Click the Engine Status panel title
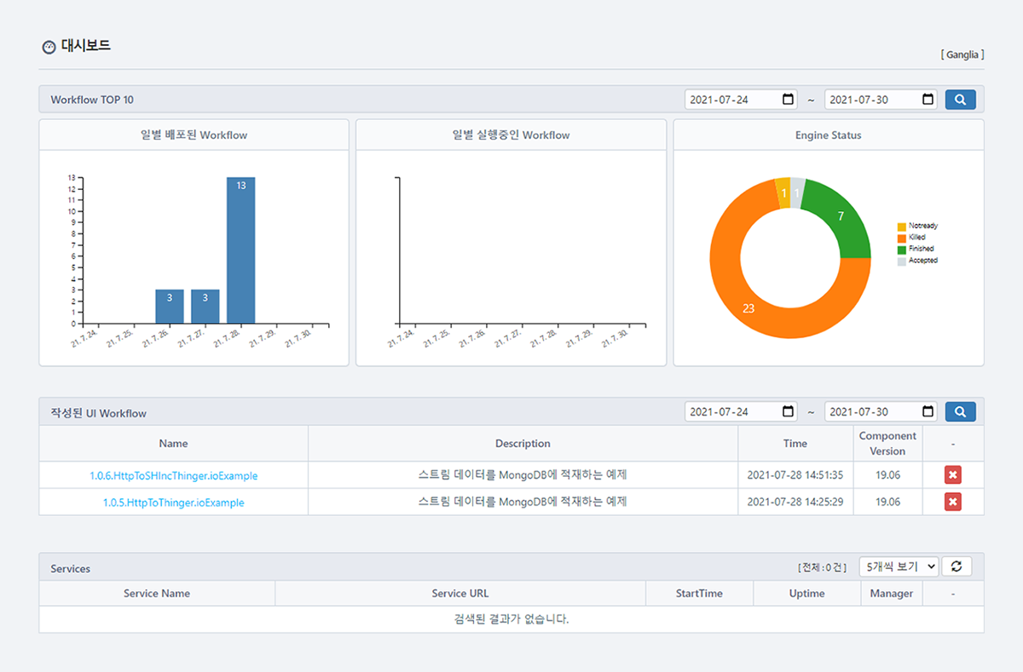1023x672 pixels. point(828,135)
